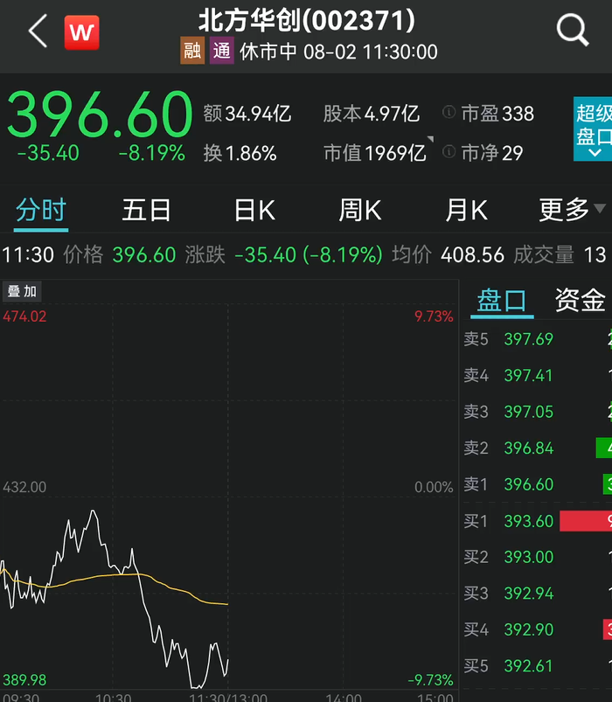Expand the 市值 corner triangle
The height and width of the screenshot is (702, 612).
430,141
